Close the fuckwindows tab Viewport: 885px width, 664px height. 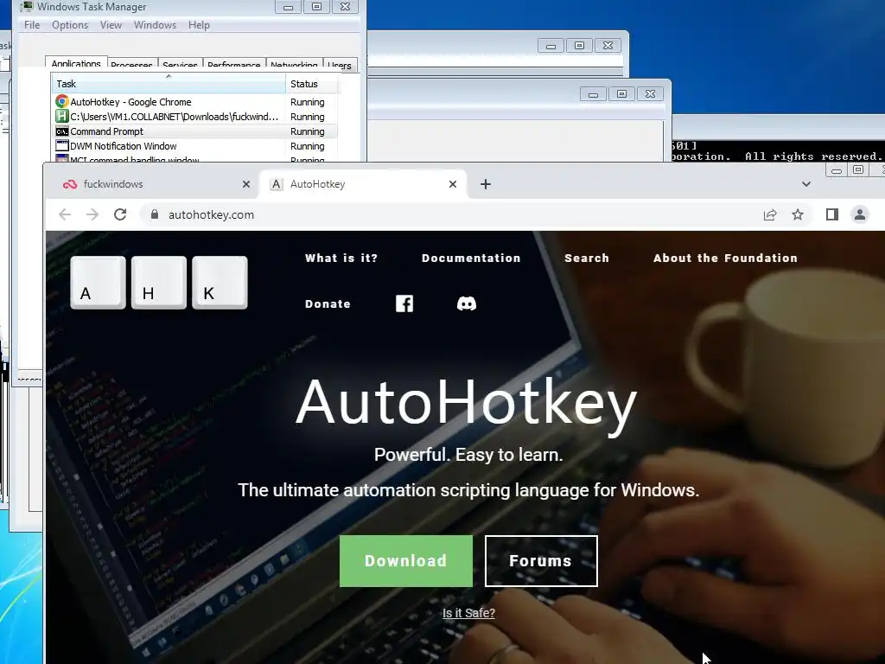tap(246, 184)
